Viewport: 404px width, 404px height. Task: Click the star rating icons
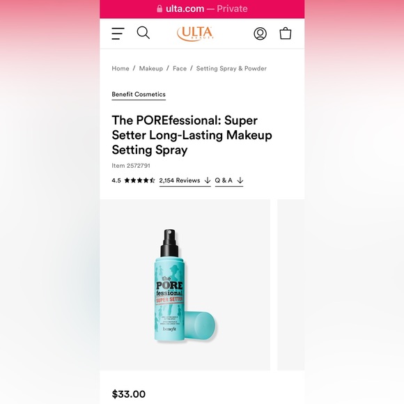coord(139,180)
